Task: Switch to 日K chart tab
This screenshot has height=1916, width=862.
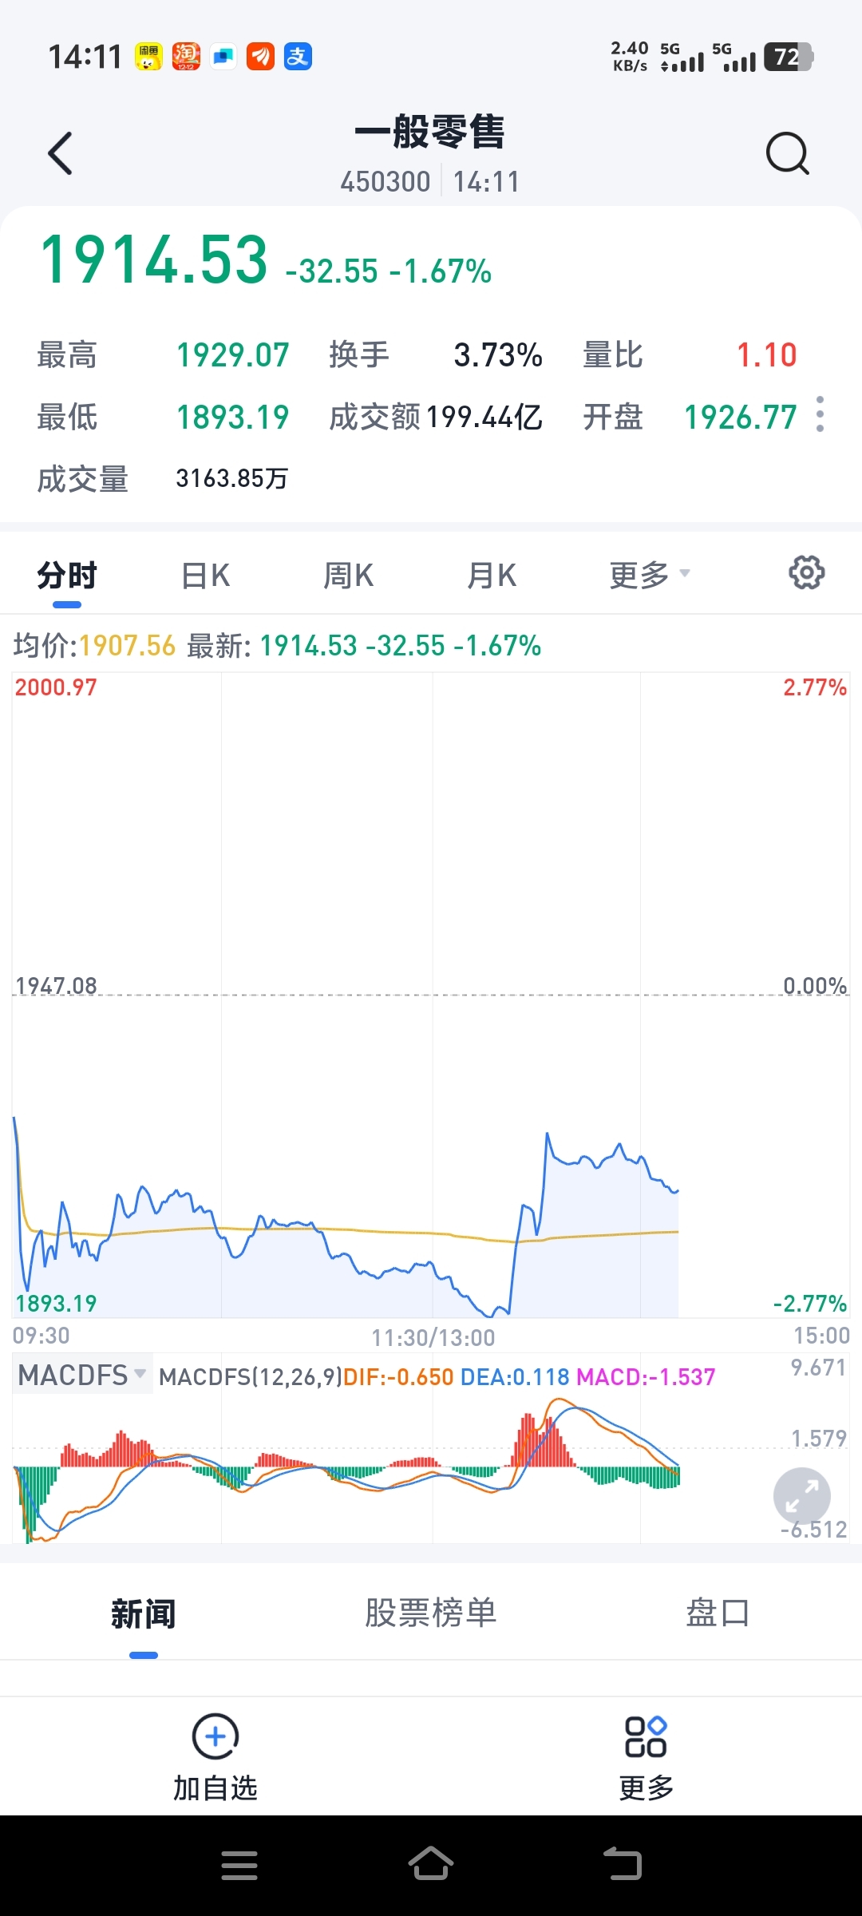Action: (206, 576)
